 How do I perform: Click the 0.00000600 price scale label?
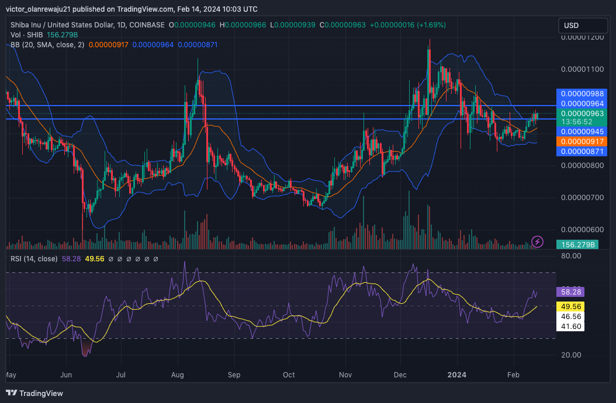pyautogui.click(x=582, y=230)
